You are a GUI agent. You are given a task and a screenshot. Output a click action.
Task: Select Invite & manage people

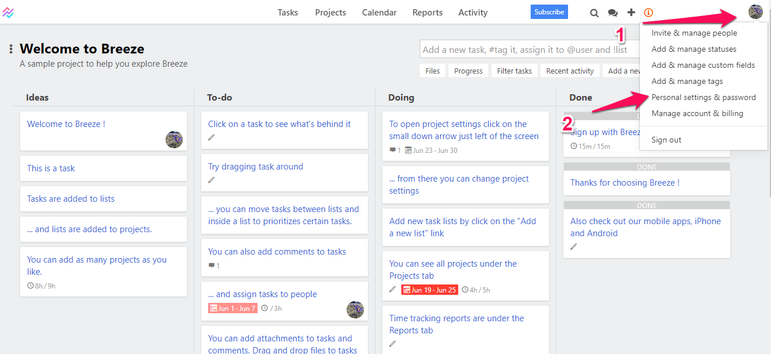click(x=694, y=33)
